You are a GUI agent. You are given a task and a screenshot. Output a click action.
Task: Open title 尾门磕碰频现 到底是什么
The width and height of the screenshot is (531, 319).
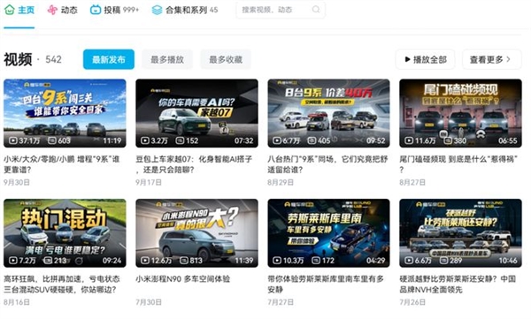(x=458, y=164)
